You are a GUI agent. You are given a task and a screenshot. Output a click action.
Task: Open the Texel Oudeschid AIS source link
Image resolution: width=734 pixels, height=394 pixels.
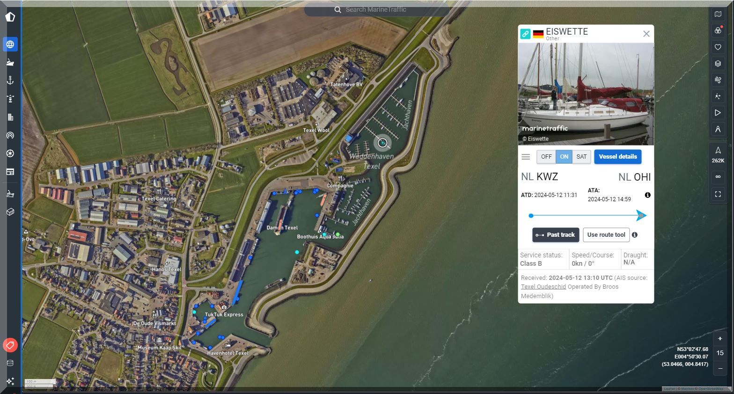pyautogui.click(x=543, y=287)
